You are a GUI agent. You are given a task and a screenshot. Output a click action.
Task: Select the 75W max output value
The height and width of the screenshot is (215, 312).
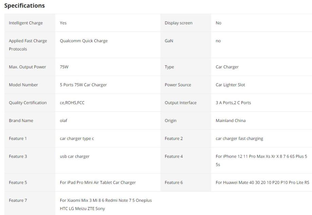coord(64,67)
